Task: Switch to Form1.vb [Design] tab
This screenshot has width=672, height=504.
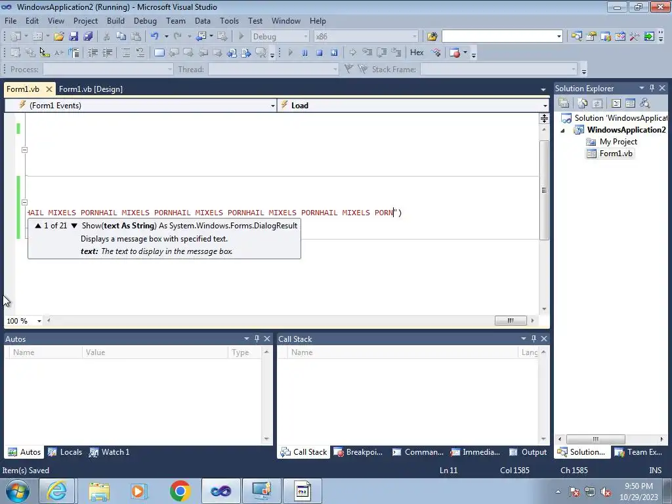Action: tap(91, 89)
